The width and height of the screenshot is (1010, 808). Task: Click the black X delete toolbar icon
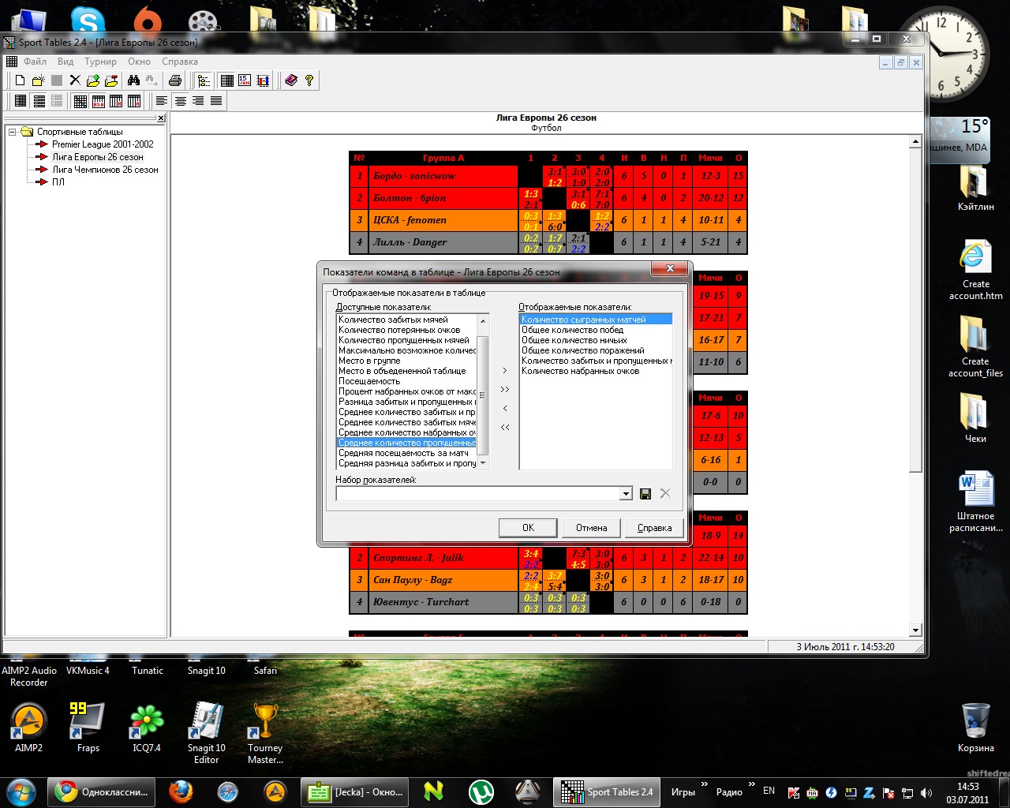click(x=75, y=80)
